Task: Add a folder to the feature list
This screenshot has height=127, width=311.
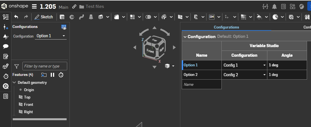Action: (44, 75)
